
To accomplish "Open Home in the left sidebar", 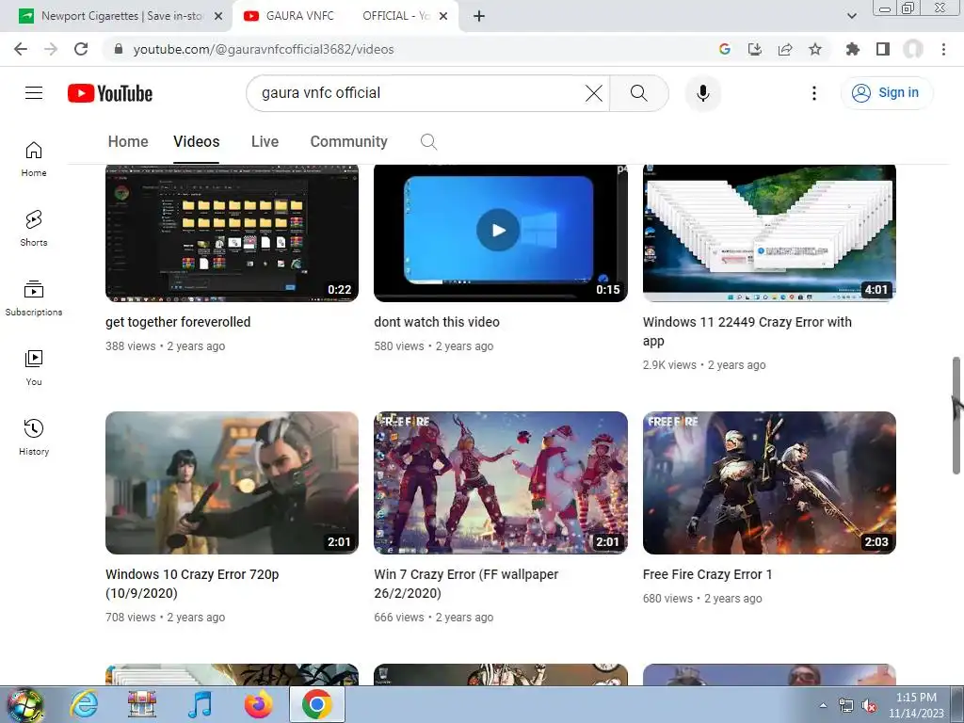I will (x=34, y=159).
